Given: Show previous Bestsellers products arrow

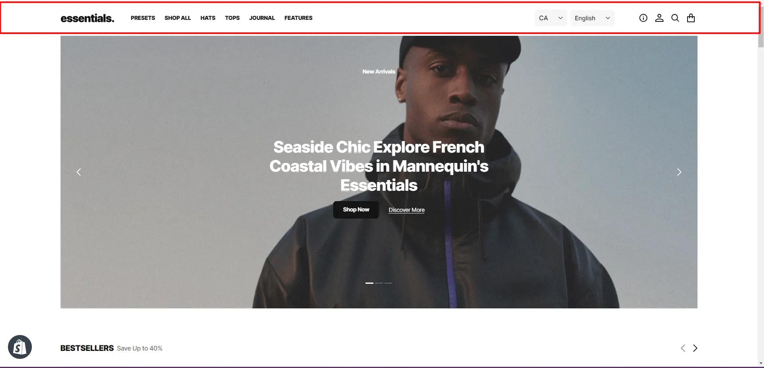Looking at the screenshot, I should 683,348.
